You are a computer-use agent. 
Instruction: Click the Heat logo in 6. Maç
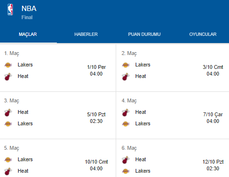click(126, 160)
